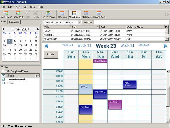Click the event filter text field after contain
The height and width of the screenshot is (128, 170).
pos(131,22)
